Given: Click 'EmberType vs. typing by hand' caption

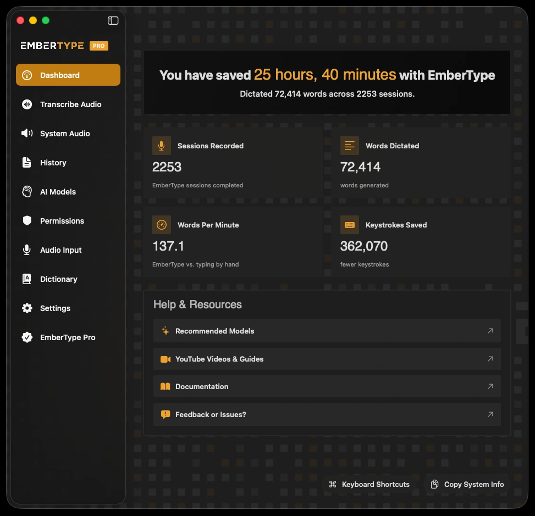Looking at the screenshot, I should [x=196, y=264].
